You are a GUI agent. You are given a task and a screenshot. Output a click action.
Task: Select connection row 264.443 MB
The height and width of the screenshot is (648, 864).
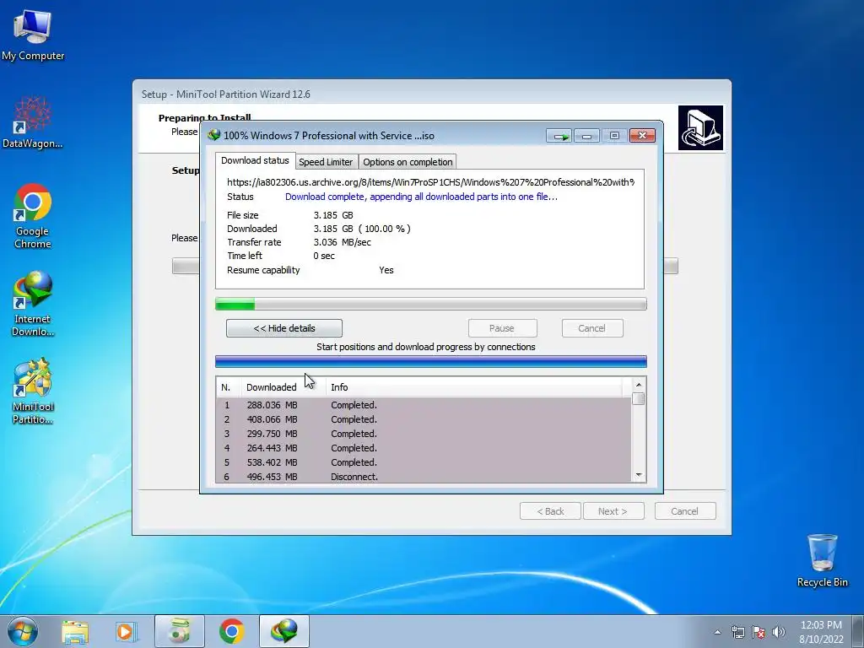click(424, 448)
